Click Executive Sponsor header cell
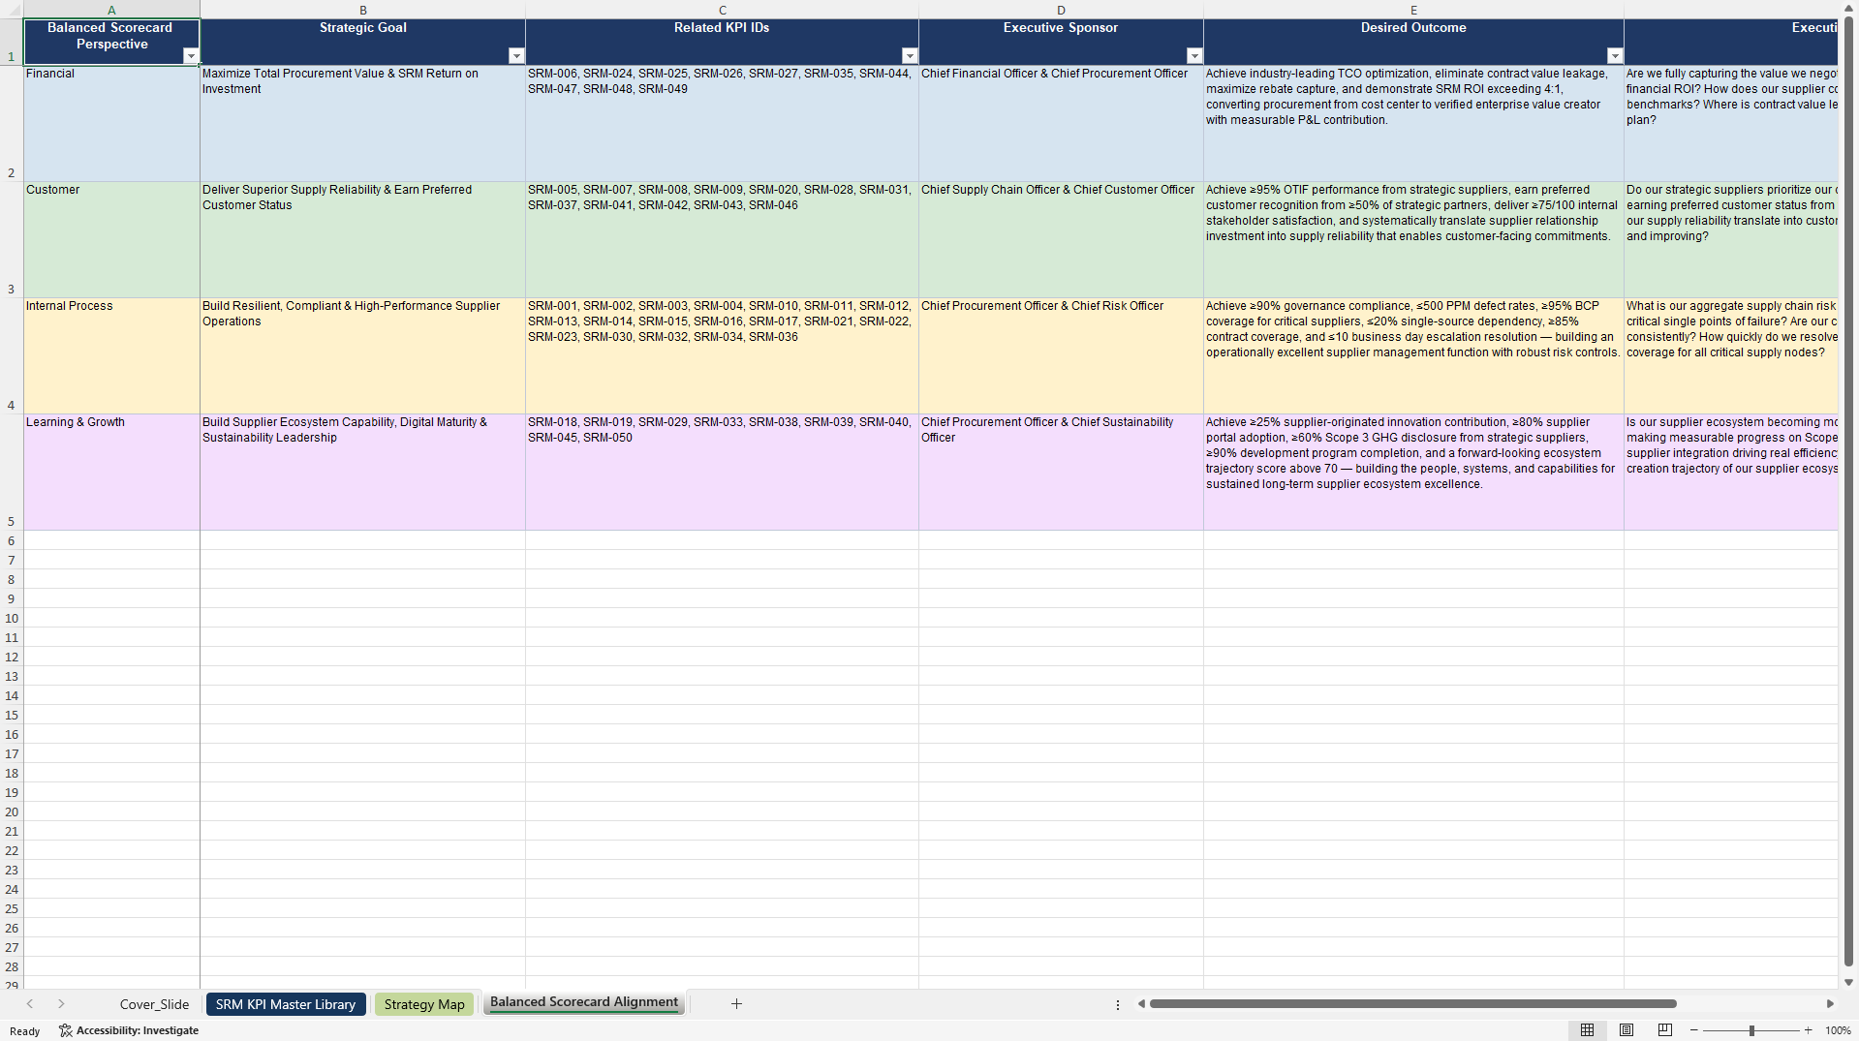1859x1041 pixels. [x=1061, y=41]
